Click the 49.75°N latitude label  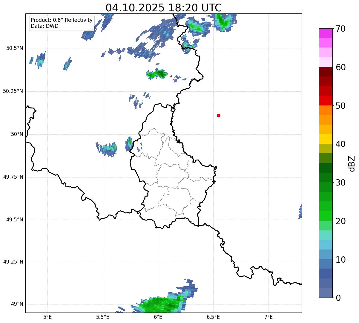13,177
